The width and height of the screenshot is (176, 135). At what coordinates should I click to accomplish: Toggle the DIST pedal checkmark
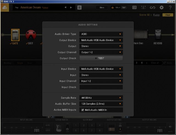tap(27, 43)
